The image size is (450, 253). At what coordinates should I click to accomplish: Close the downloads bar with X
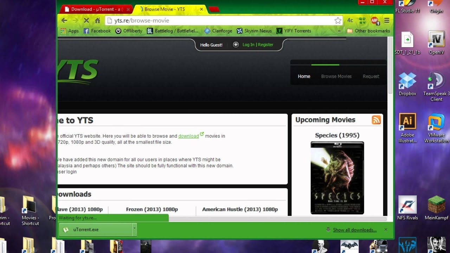tap(386, 229)
